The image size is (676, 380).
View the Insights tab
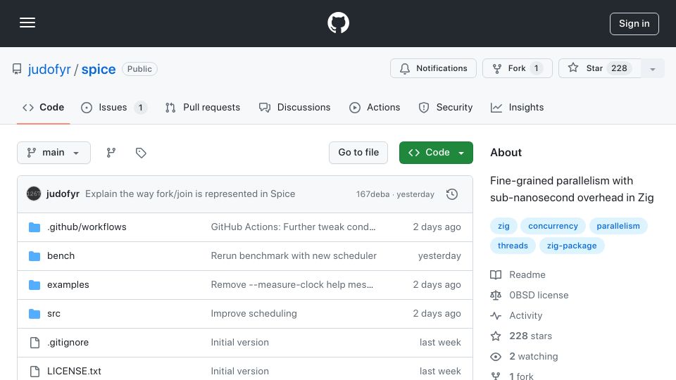[517, 107]
